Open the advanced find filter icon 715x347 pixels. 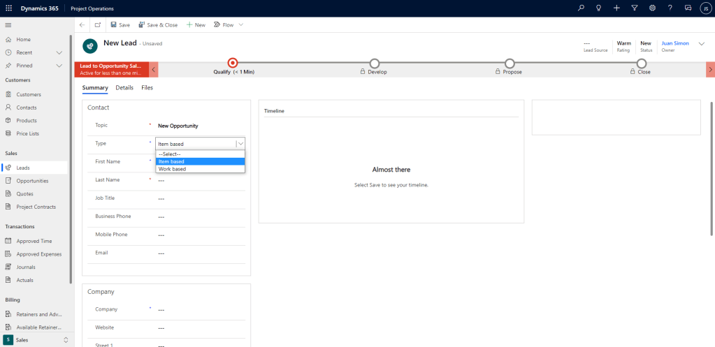(x=634, y=8)
